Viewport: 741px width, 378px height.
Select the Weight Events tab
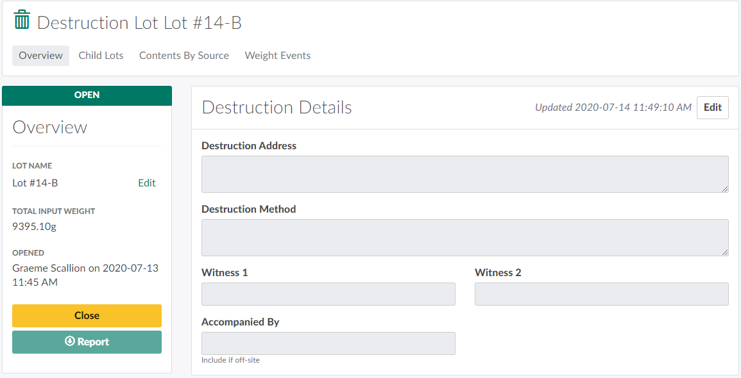pyautogui.click(x=278, y=56)
